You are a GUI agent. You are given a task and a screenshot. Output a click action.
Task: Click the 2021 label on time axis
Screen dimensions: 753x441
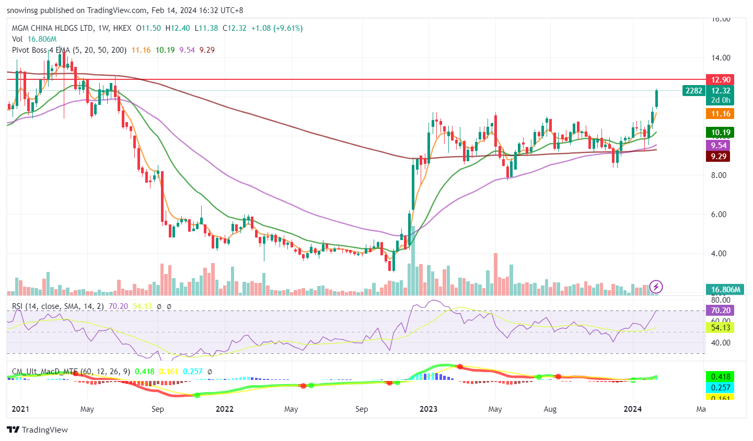click(x=20, y=409)
